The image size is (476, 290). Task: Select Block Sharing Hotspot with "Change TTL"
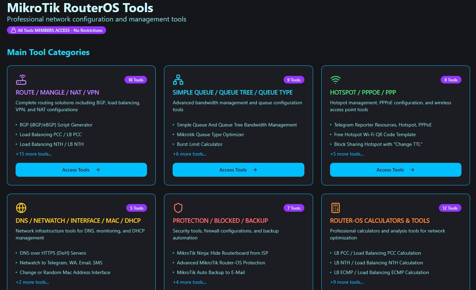[x=378, y=144]
